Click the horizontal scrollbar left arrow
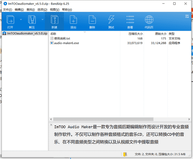This screenshot has height=159, width=193. pyautogui.click(x=51, y=119)
